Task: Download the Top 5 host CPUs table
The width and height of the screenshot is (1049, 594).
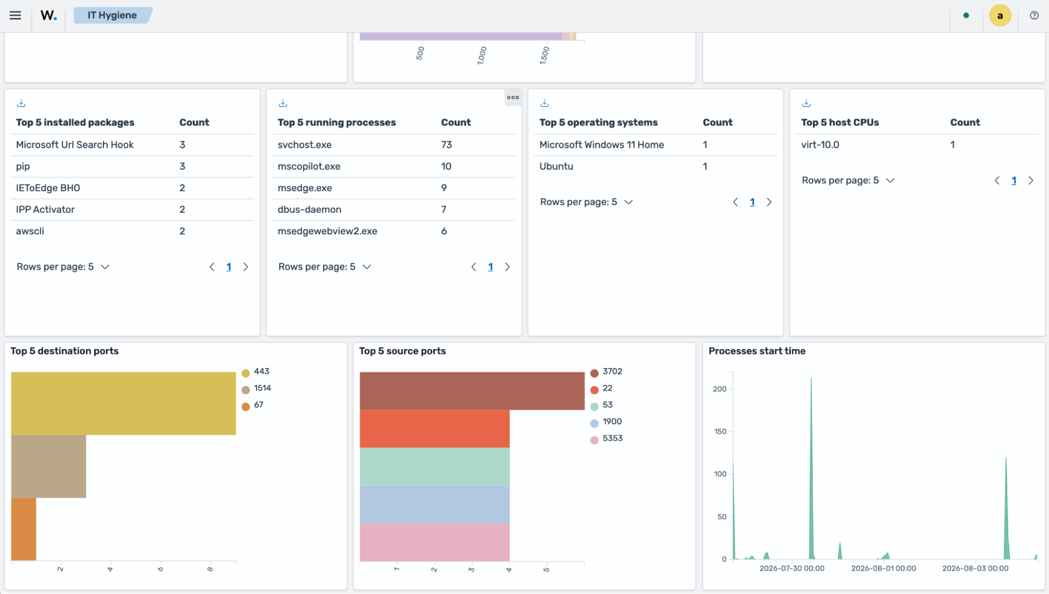Action: tap(807, 103)
